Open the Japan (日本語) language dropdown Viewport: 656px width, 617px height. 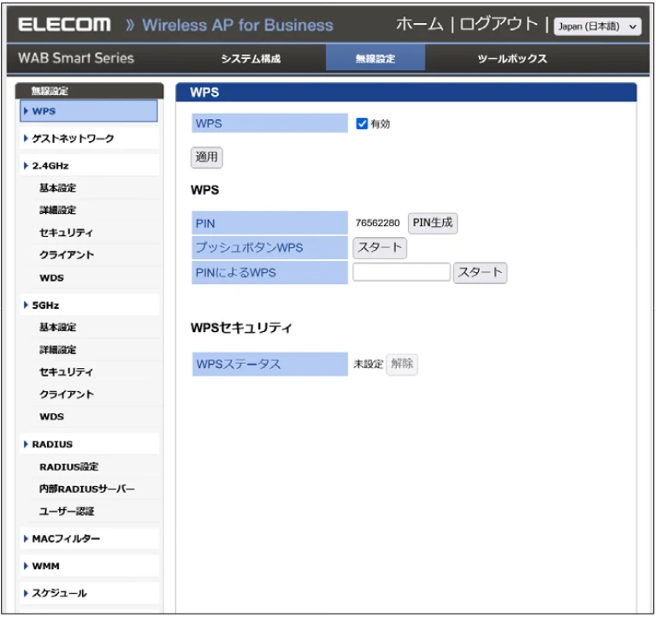598,27
